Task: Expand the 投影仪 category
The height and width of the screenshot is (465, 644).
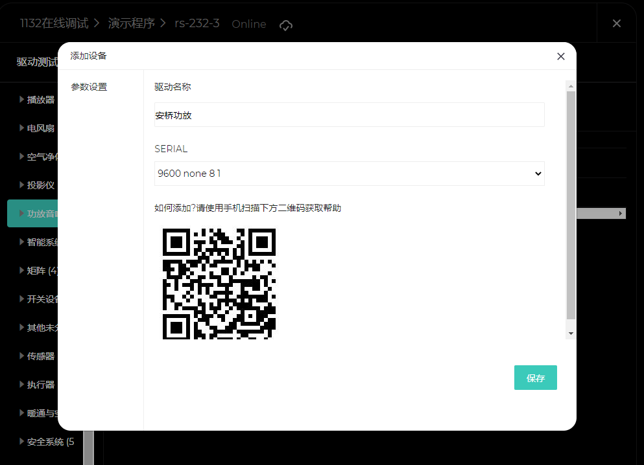Action: (x=22, y=185)
